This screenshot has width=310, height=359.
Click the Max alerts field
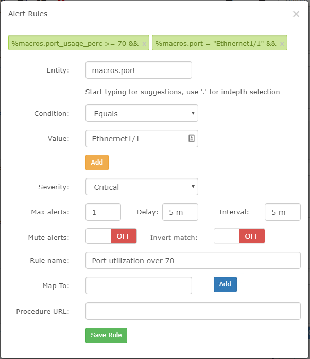tap(103, 212)
